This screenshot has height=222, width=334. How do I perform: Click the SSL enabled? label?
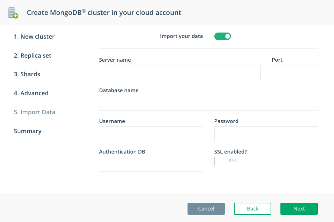pos(231,152)
